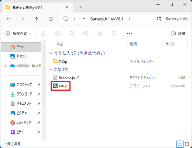Switch to large thumbnails view icon
Image resolution: width=192 pixels, height=148 pixels.
(187, 144)
